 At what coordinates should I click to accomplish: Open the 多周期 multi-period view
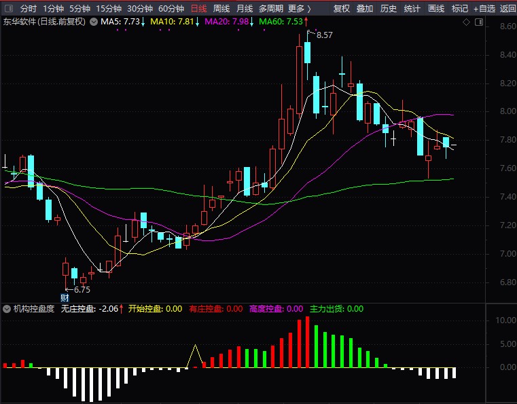(x=270, y=9)
